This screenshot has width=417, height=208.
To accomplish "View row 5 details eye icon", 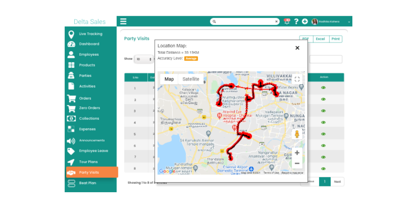I will click(324, 134).
